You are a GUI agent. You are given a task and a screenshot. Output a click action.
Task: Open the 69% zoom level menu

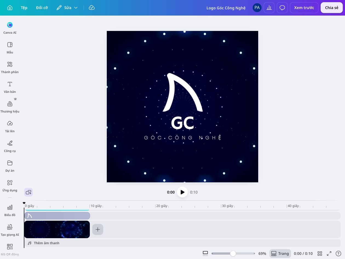point(262,254)
